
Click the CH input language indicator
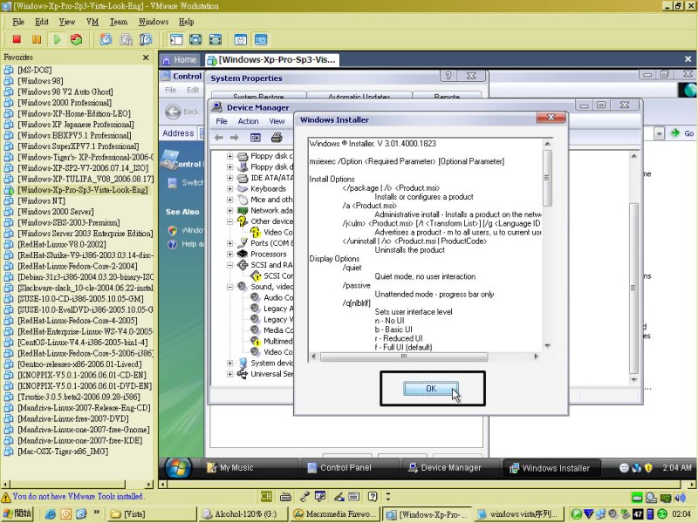(266, 496)
